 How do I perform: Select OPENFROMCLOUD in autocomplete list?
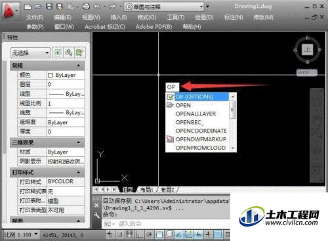(197, 148)
